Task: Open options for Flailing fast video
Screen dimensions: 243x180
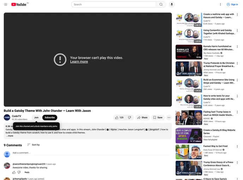Action: (237, 112)
